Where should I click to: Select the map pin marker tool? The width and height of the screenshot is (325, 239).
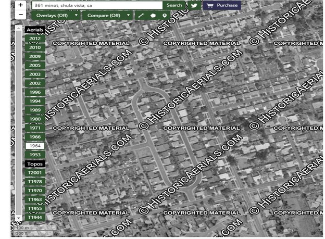(165, 16)
